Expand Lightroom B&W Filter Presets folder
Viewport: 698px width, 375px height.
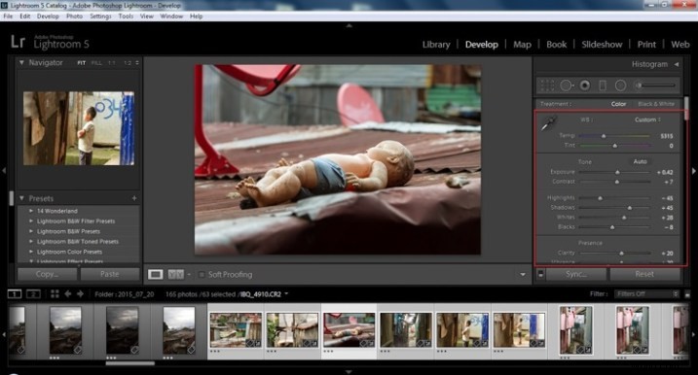point(31,221)
